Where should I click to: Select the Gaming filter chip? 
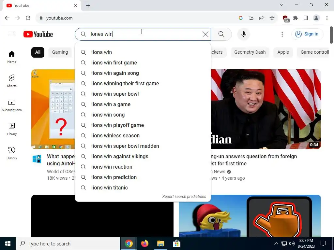60,52
